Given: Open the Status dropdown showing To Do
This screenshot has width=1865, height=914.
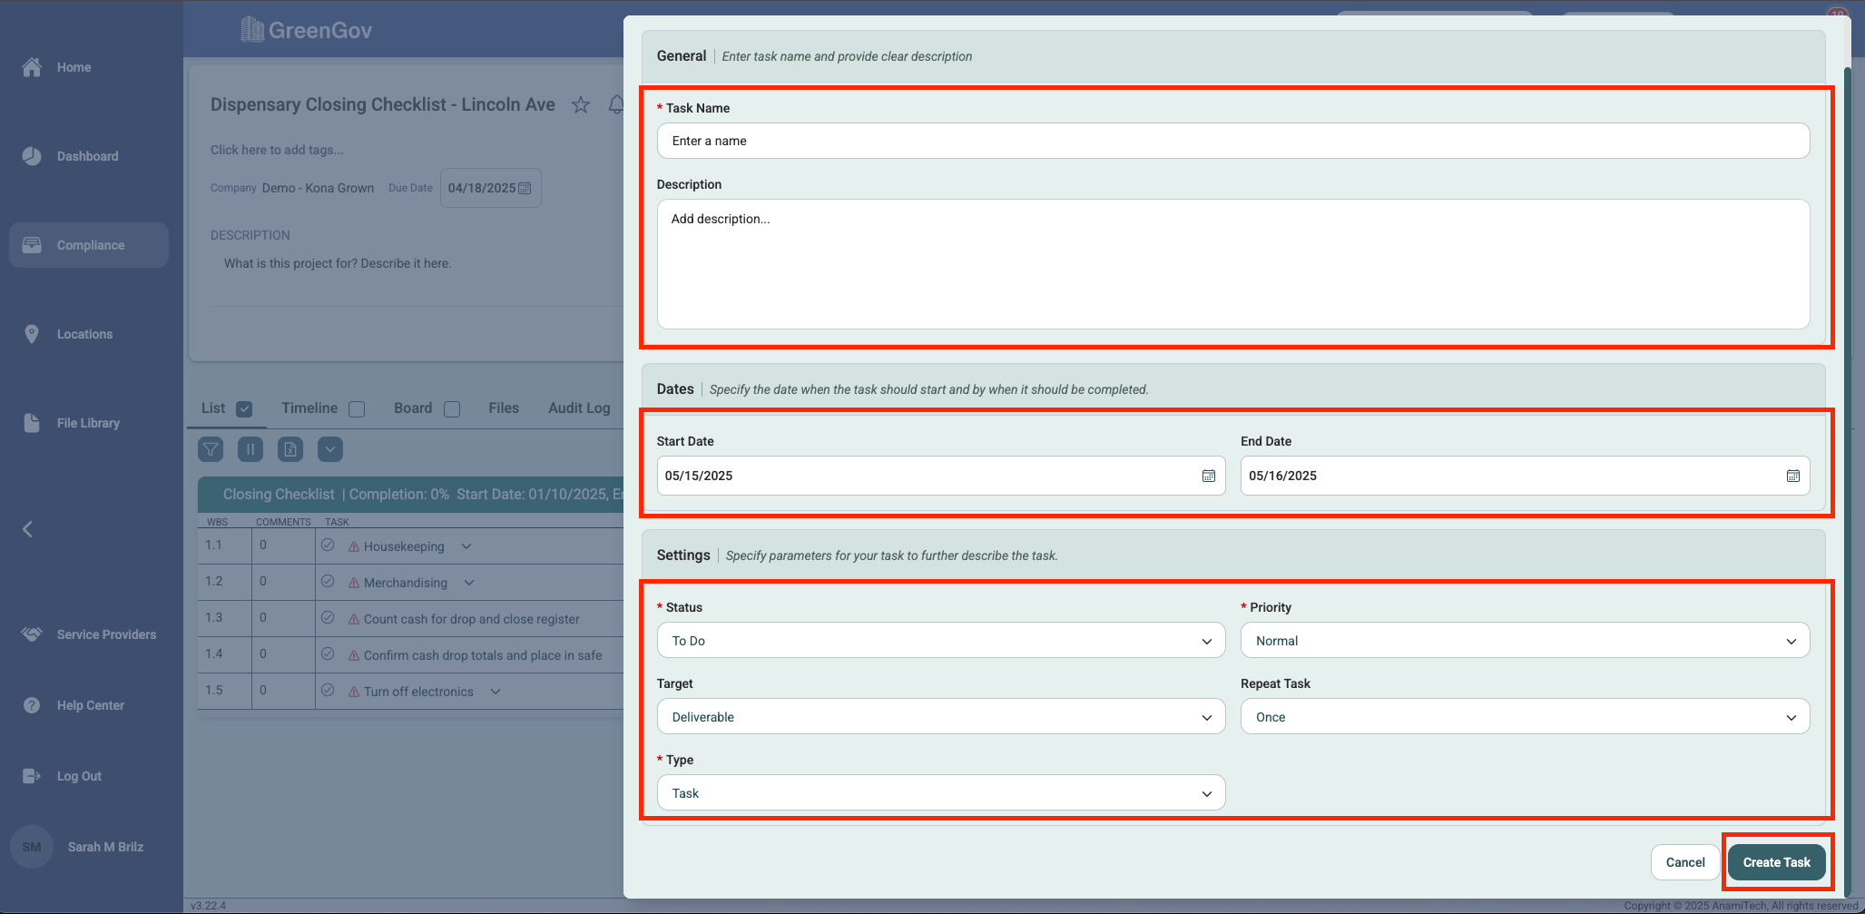Looking at the screenshot, I should (x=940, y=641).
